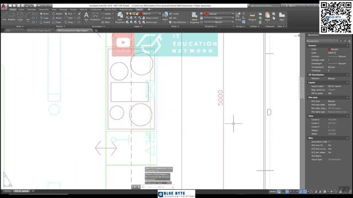Click the Quick Select icon in Properties palette

tap(349, 41)
